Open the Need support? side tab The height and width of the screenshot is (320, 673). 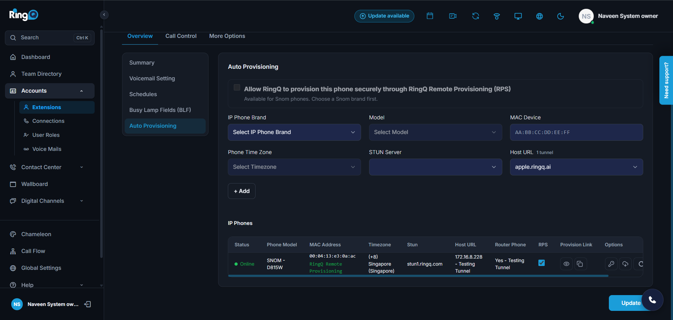point(666,80)
